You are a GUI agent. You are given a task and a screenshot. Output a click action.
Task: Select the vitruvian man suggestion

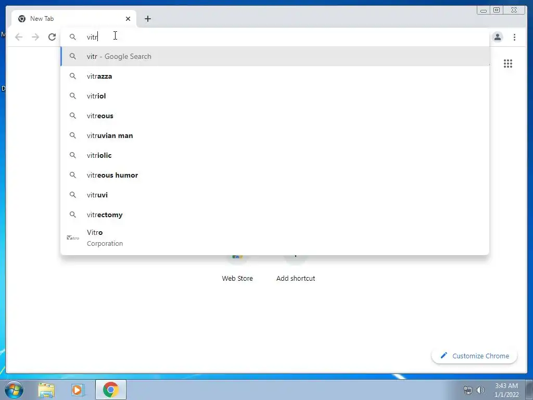click(x=275, y=135)
